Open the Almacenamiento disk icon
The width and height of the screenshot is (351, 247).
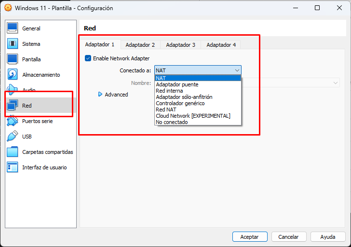pos(13,75)
